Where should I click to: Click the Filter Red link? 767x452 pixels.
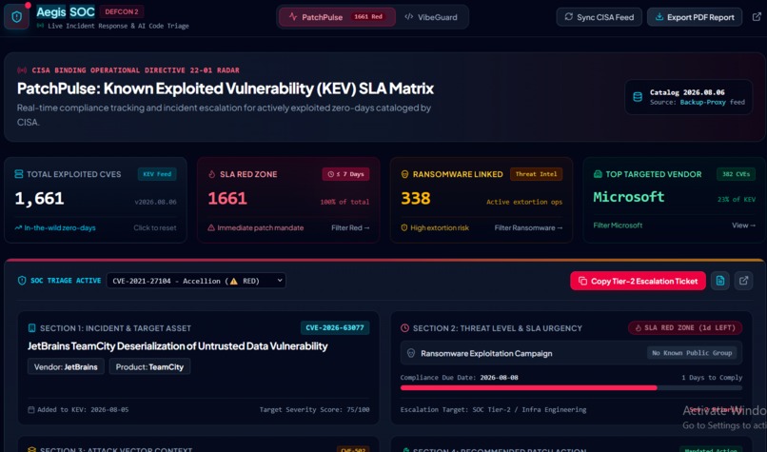click(x=350, y=228)
